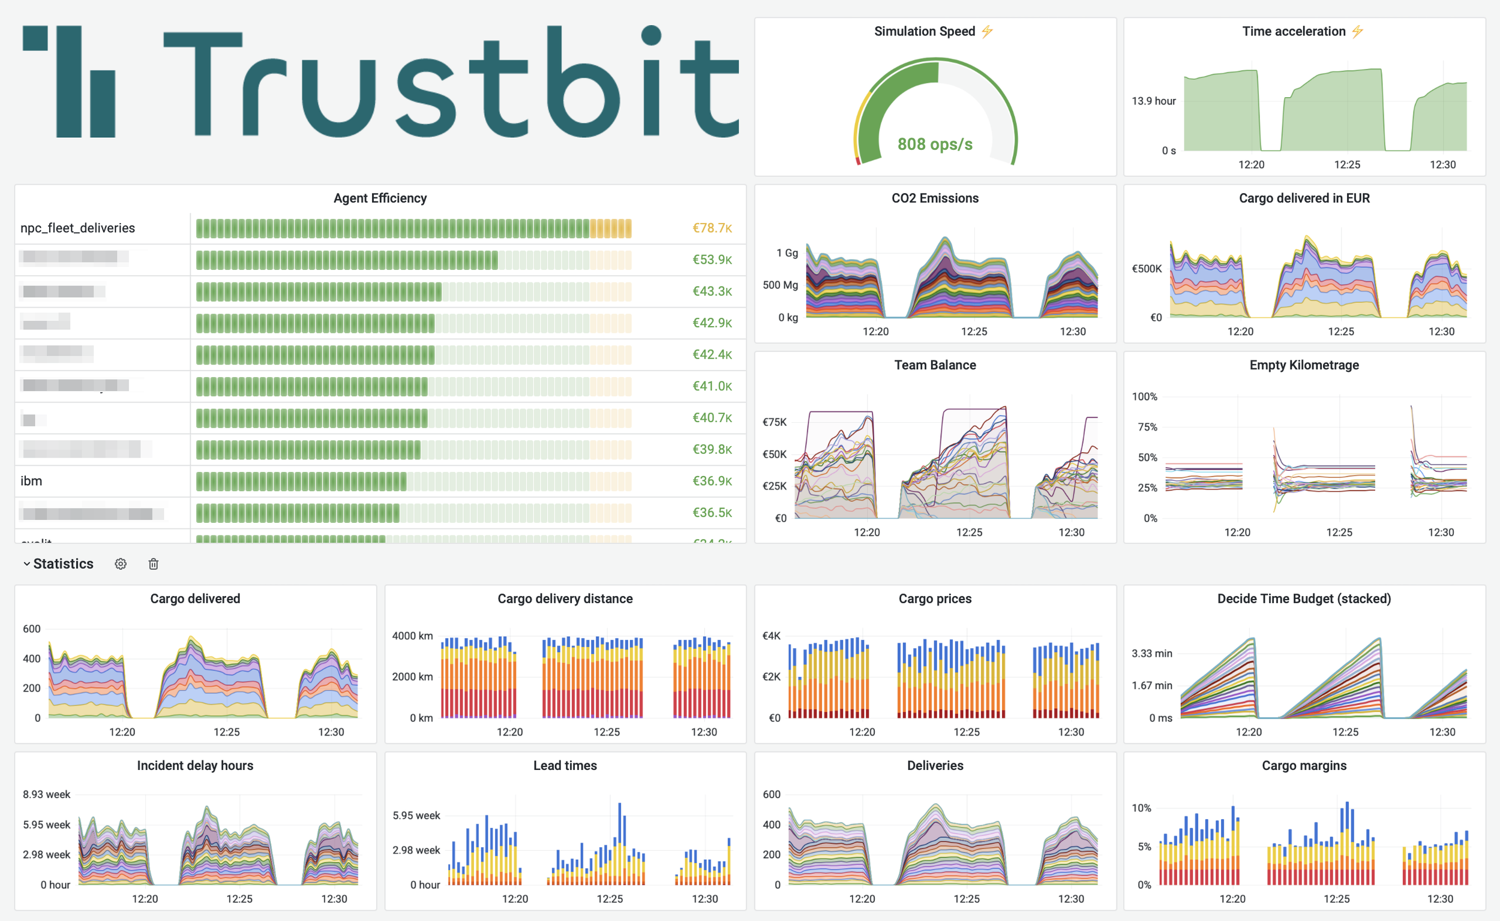Click npc_fleet_deliveries efficiency bar gauge
The image size is (1500, 921).
click(414, 228)
